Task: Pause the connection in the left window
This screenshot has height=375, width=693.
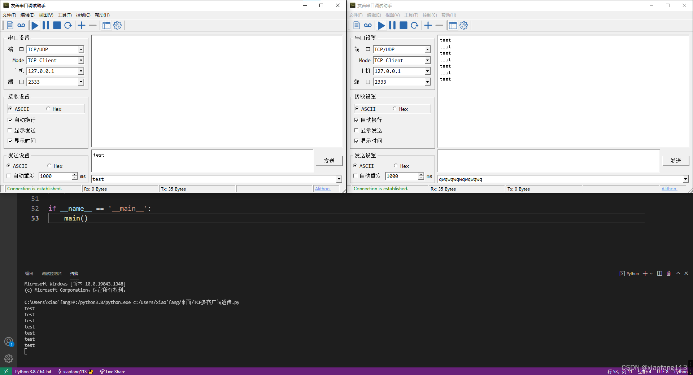Action: 46,25
